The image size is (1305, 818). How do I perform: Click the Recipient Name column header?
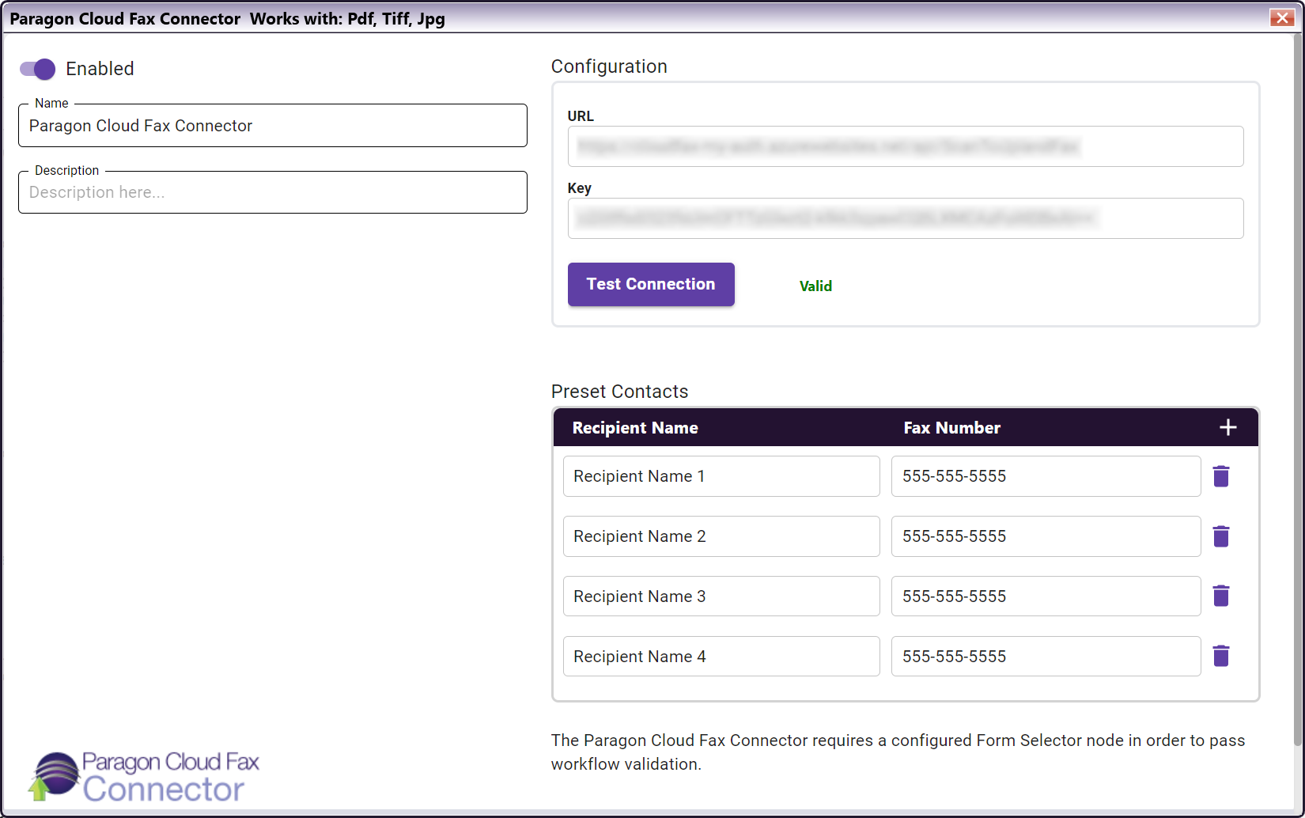click(635, 428)
